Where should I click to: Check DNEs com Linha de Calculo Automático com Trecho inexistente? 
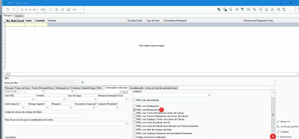[x=134, y=126]
